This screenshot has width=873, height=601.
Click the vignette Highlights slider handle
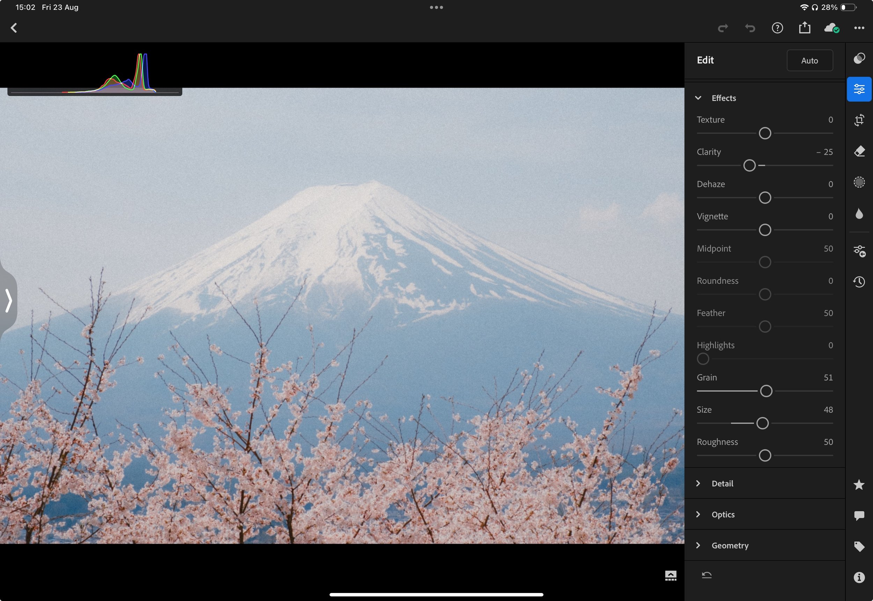click(703, 359)
